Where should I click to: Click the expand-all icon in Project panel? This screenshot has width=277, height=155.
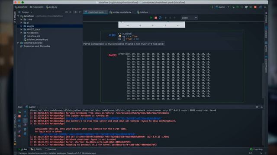point(71,12)
